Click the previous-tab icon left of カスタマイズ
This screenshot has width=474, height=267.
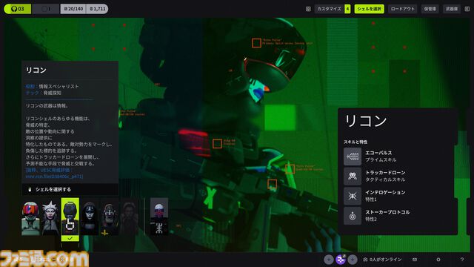point(308,9)
